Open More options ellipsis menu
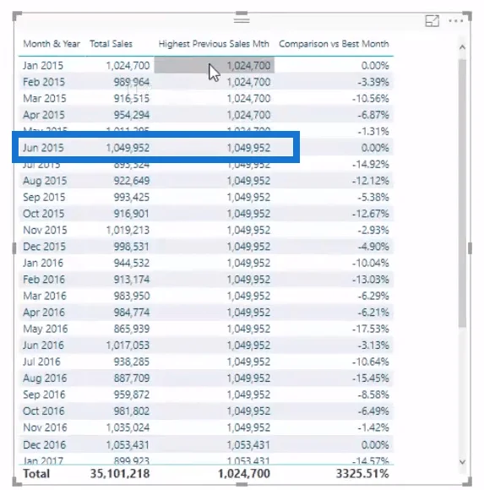The width and height of the screenshot is (484, 490). tap(456, 21)
